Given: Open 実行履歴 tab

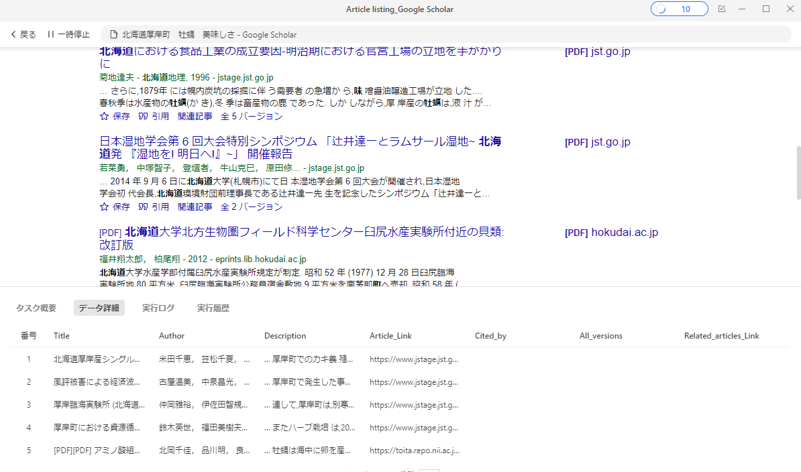Looking at the screenshot, I should tap(213, 308).
